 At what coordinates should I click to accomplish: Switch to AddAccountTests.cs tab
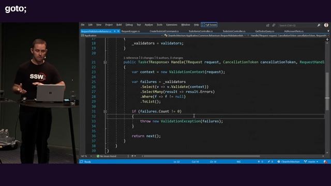294,31
